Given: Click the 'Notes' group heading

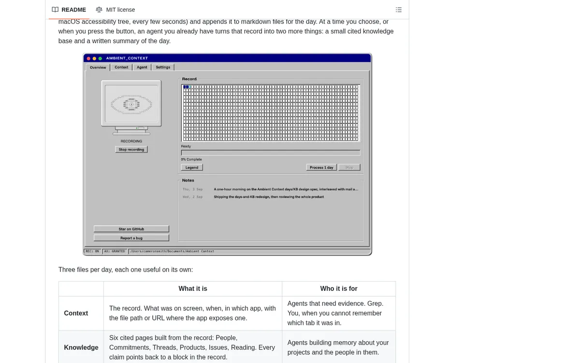Looking at the screenshot, I should 188,181.
